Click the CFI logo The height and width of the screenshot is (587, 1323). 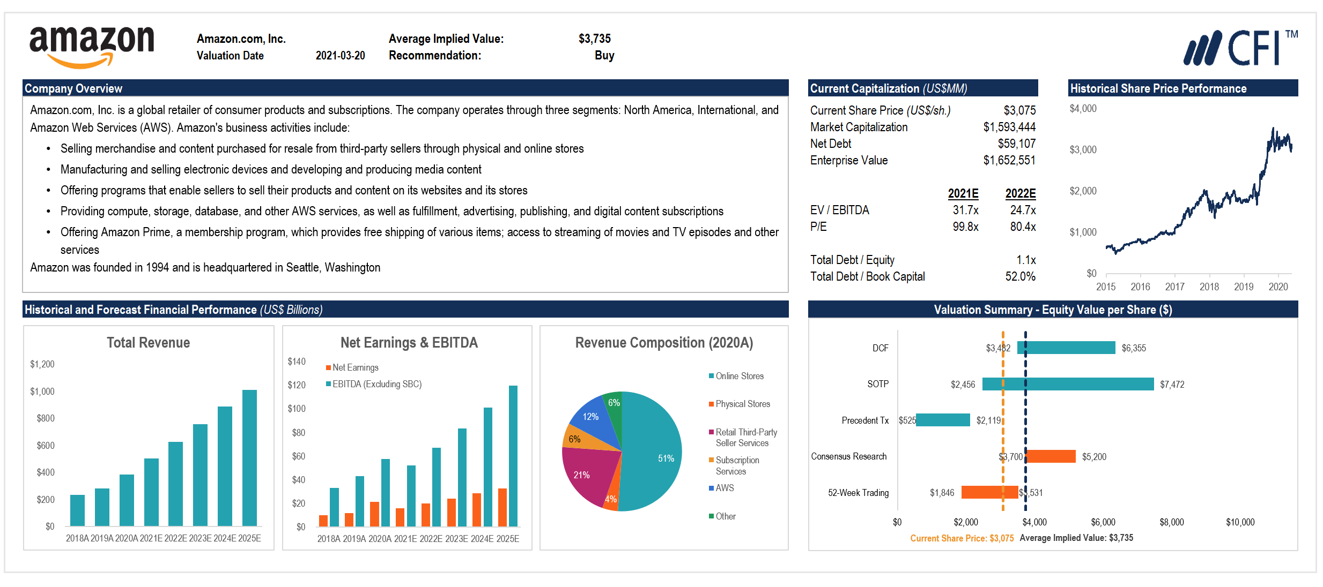pyautogui.click(x=1240, y=48)
